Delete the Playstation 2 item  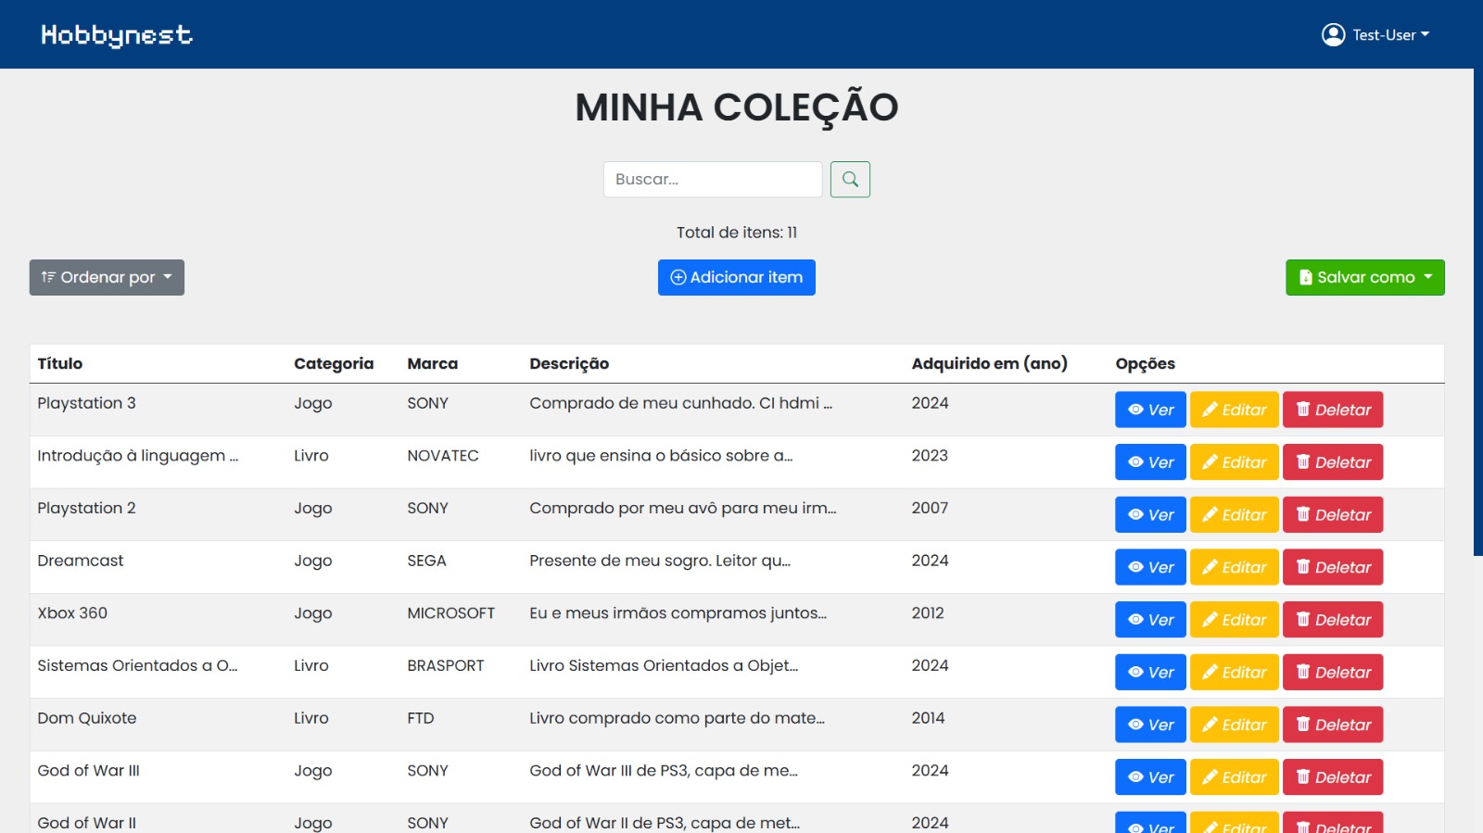click(x=1333, y=514)
